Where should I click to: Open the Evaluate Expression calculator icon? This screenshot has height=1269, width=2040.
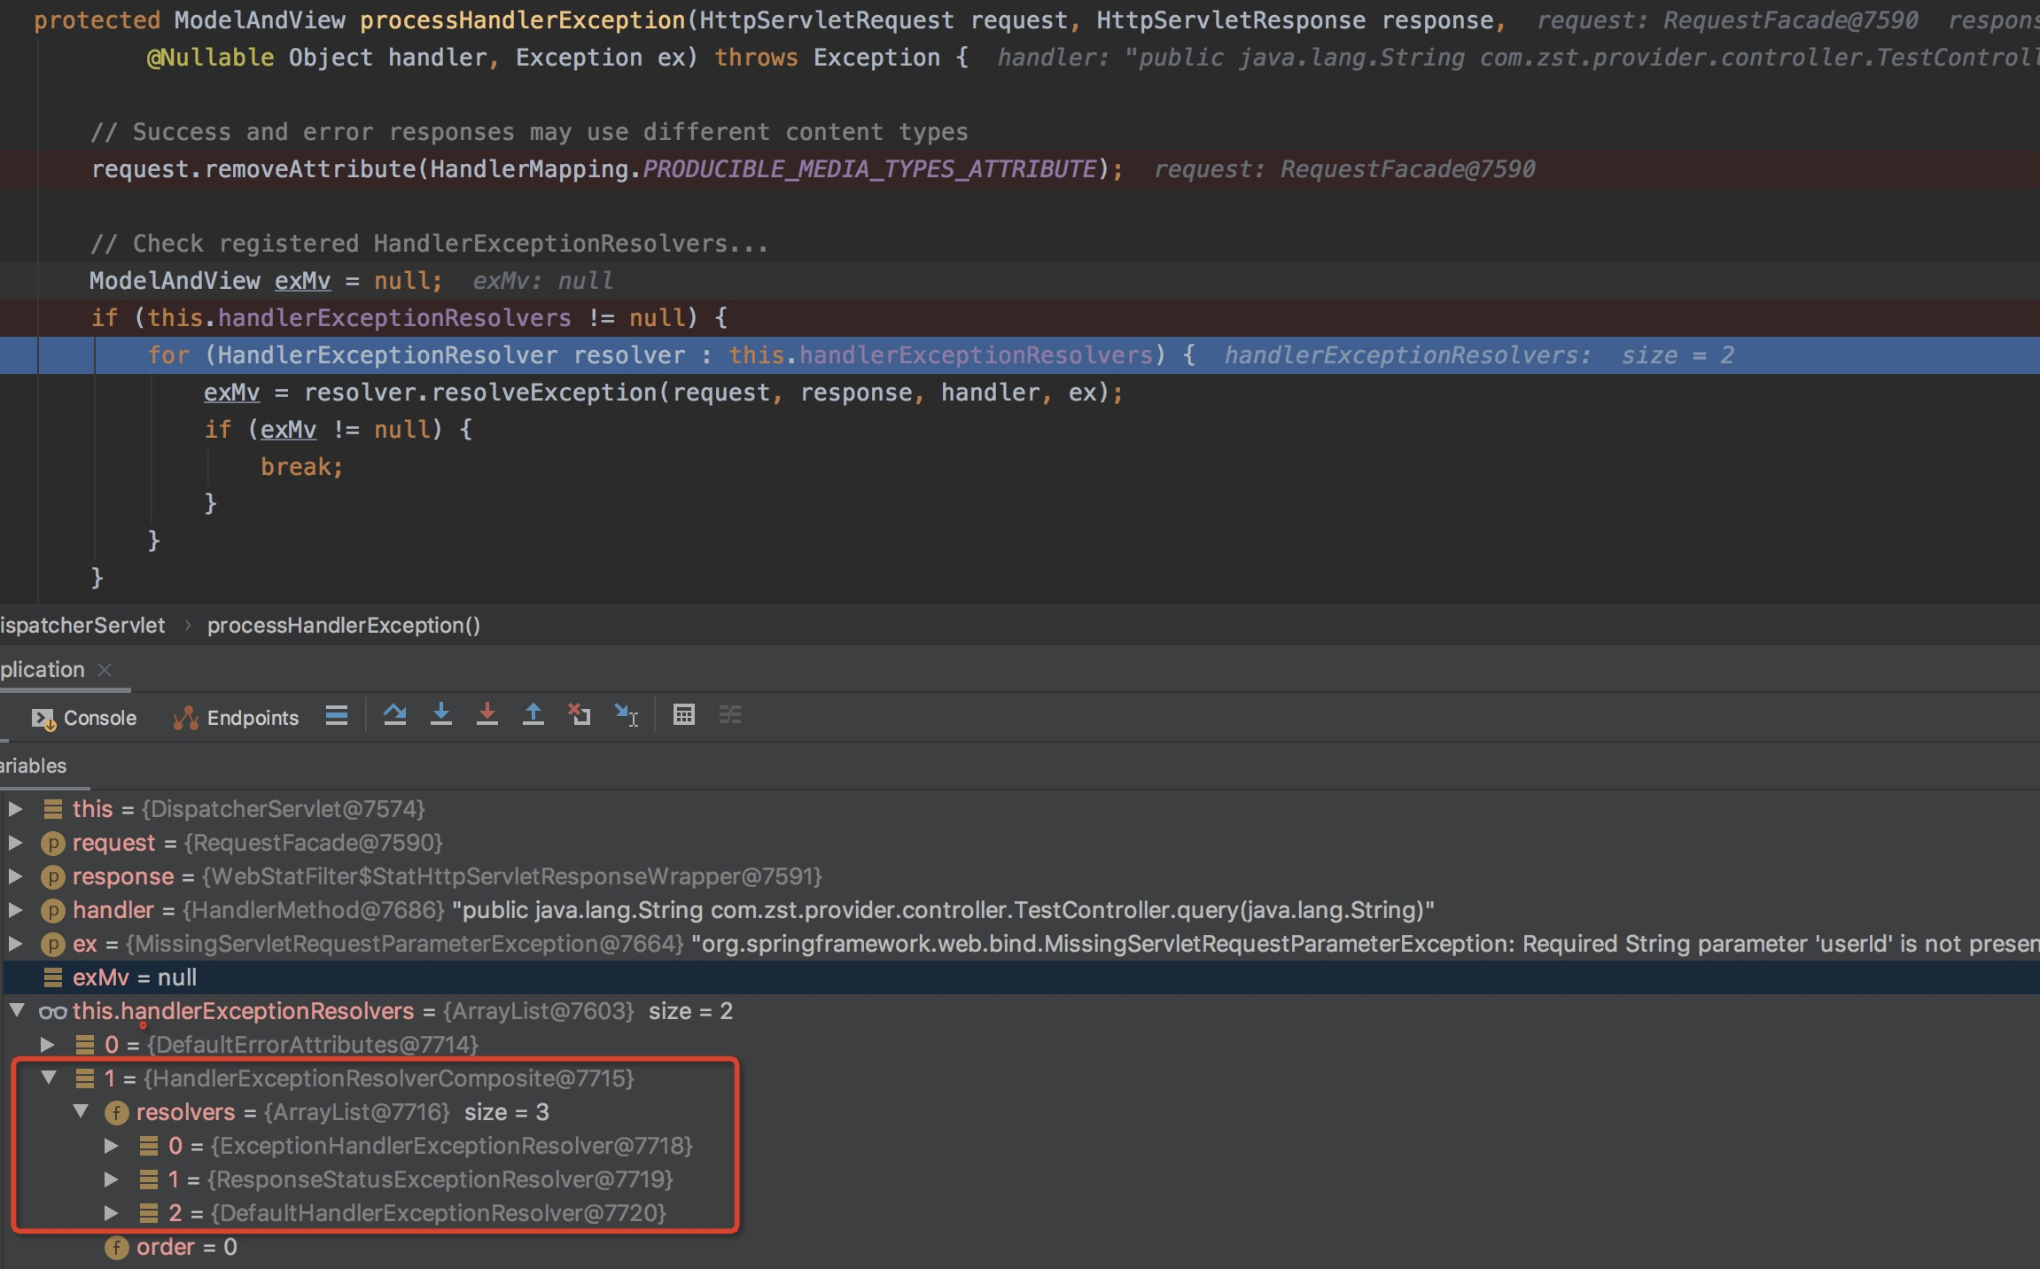point(684,714)
